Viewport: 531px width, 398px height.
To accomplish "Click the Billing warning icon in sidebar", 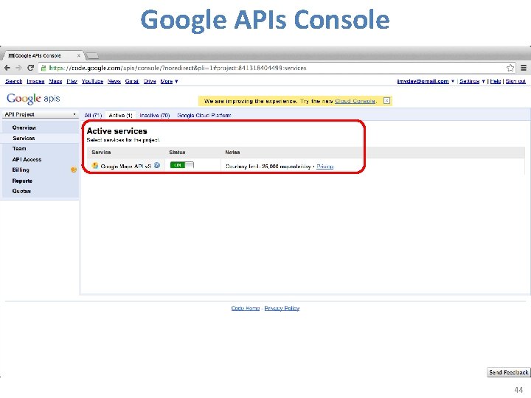I will coord(74,170).
